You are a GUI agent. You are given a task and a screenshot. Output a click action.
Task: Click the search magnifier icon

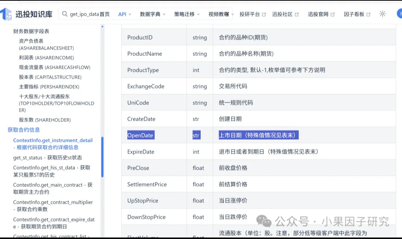[x=65, y=14]
